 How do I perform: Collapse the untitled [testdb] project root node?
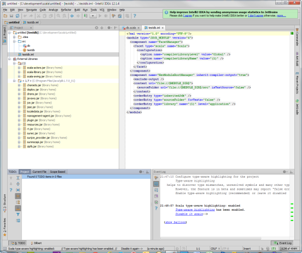click(9, 32)
